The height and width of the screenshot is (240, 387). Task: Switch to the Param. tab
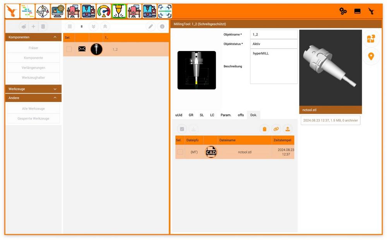point(226,115)
